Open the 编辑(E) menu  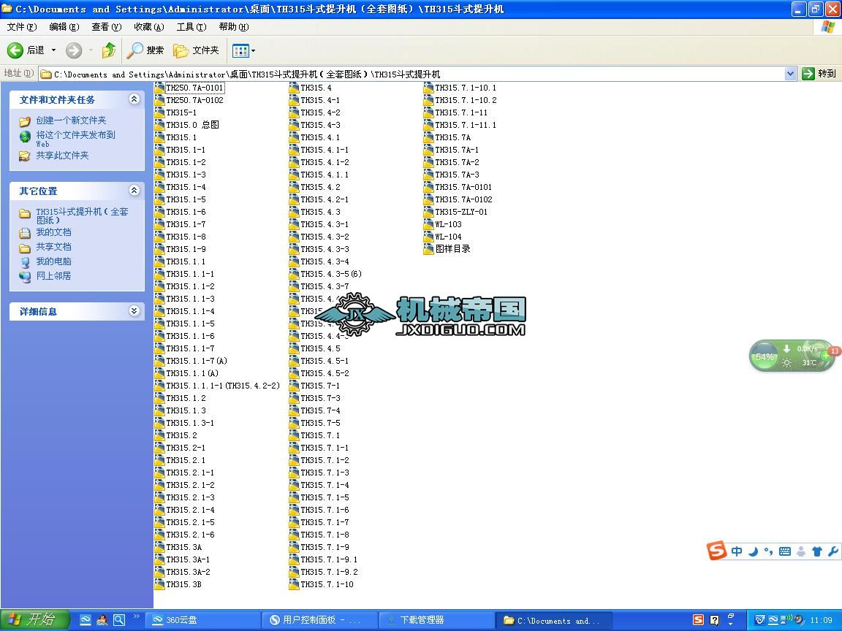64,27
